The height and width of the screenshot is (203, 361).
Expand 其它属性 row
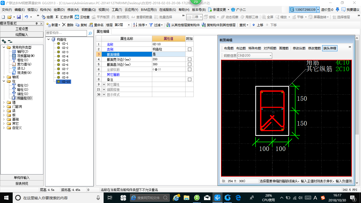pos(104,85)
